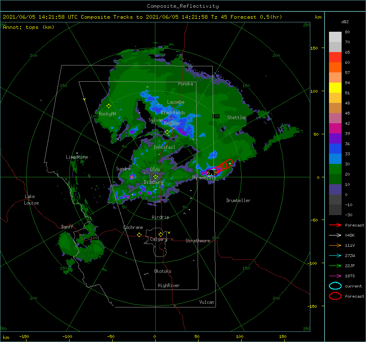Click the 0 tick label on bottom axis
The width and height of the screenshot is (366, 342).
[155, 336]
